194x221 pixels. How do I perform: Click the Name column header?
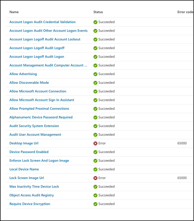click(14, 12)
